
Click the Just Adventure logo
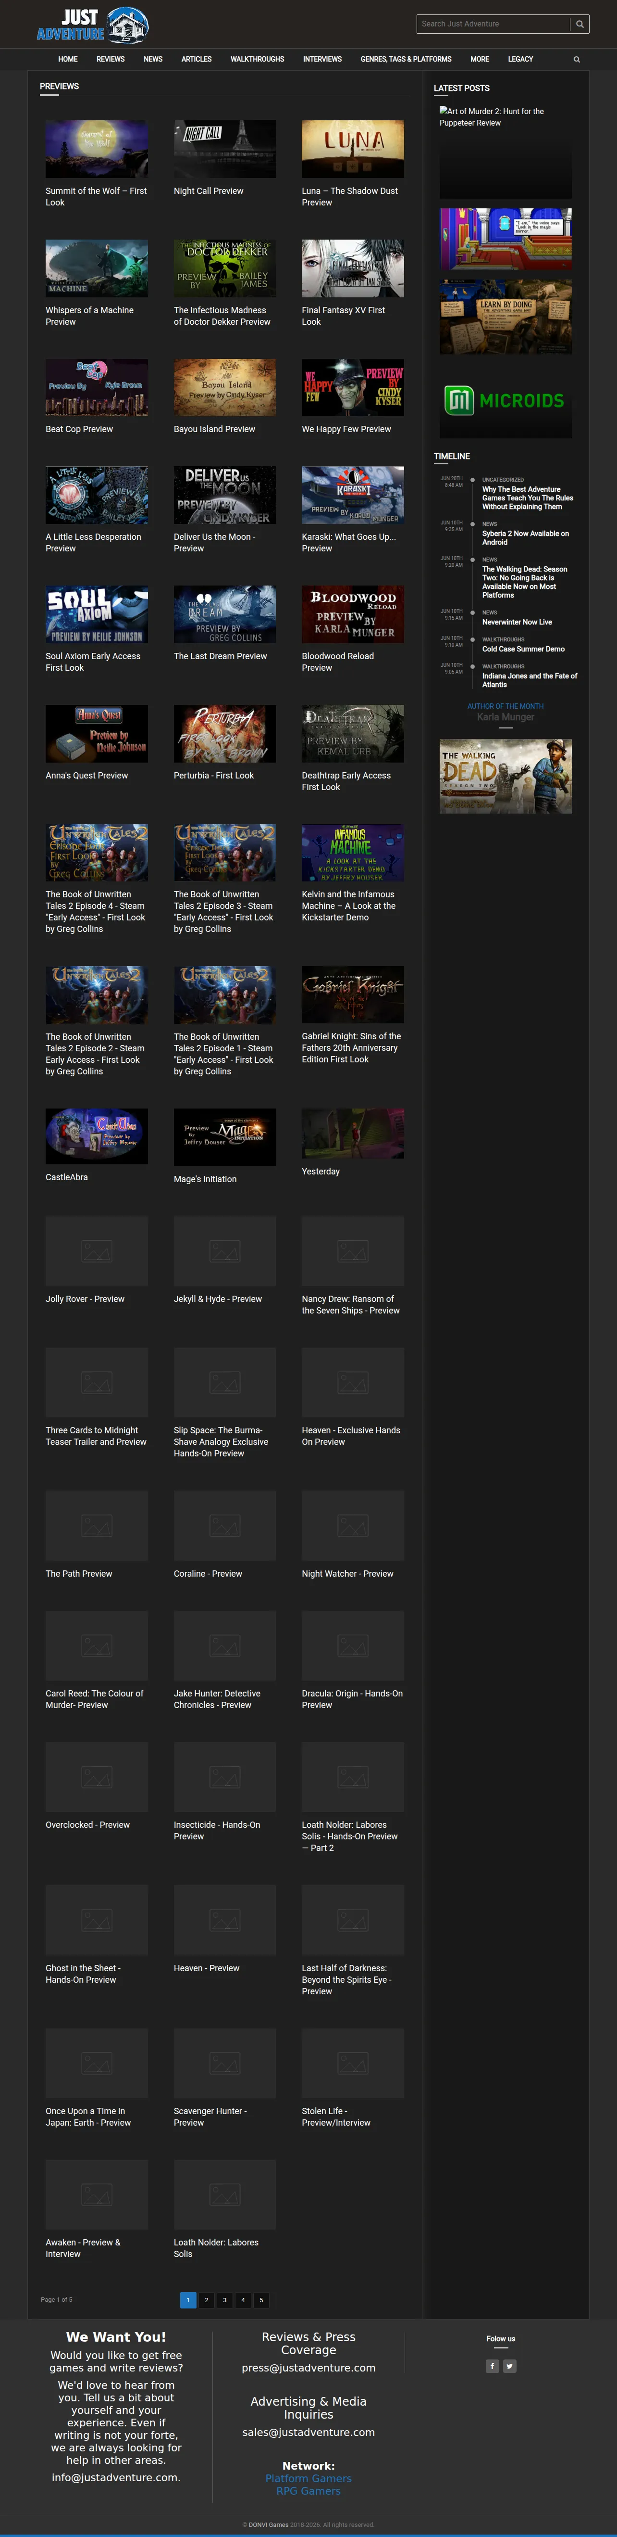pyautogui.click(x=92, y=25)
